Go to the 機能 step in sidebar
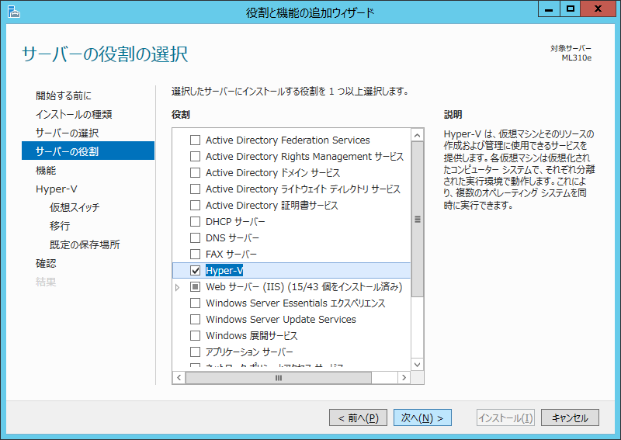Image resolution: width=621 pixels, height=440 pixels. [46, 170]
